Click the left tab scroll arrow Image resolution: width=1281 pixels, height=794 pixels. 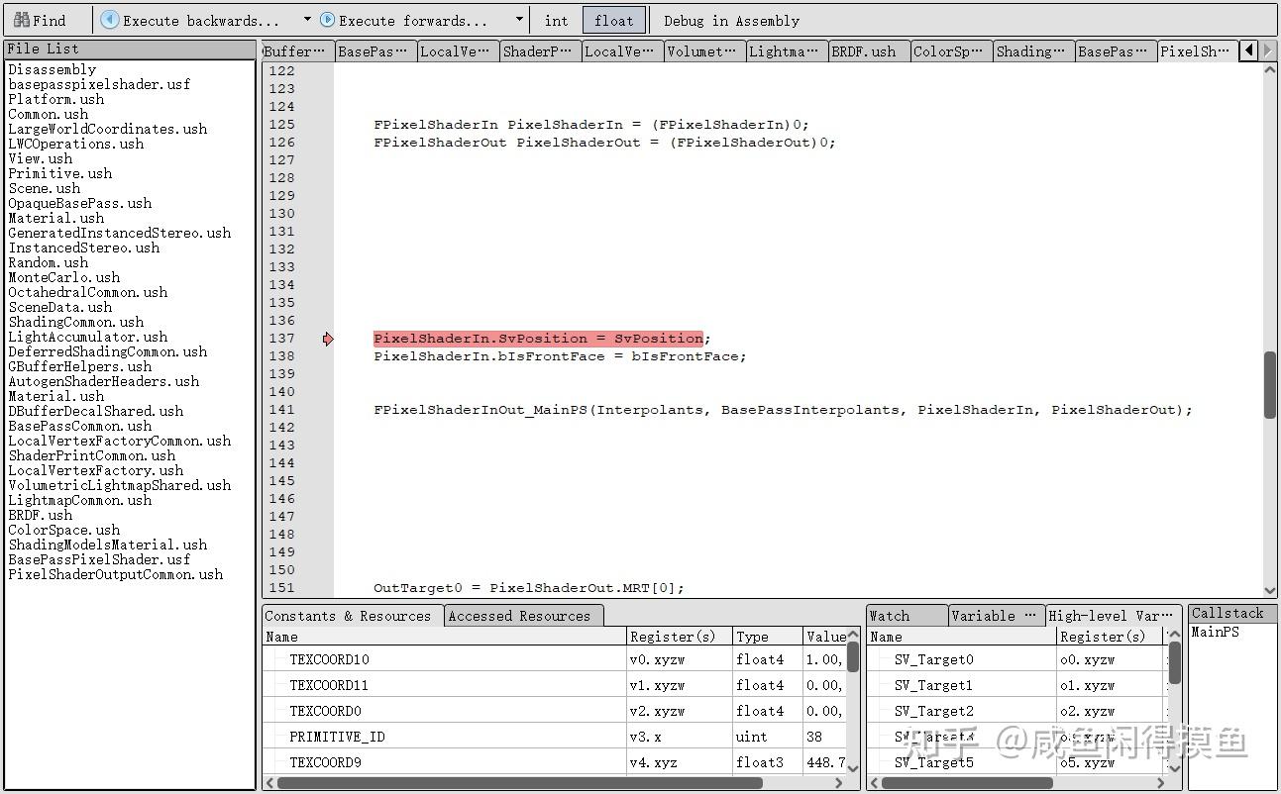1249,51
